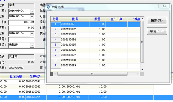Sort by the 批号 column header

tap(75, 19)
